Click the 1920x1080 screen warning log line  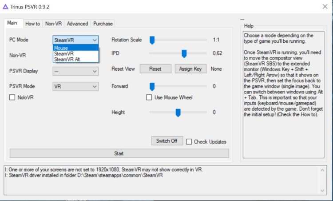(104, 169)
